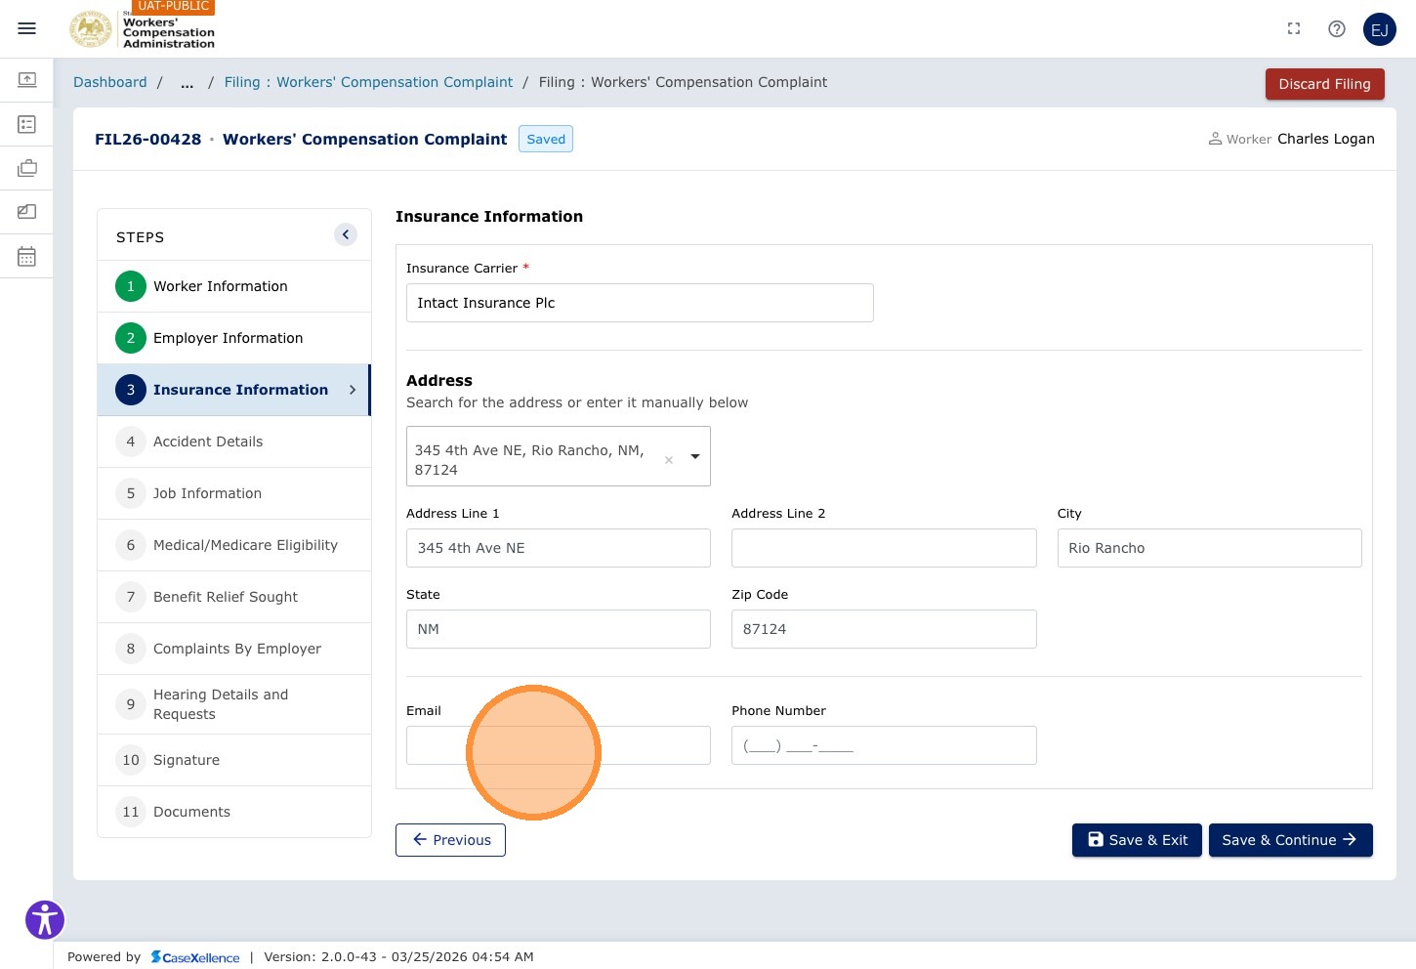
Task: Expand the ellipsis breadcrumb item
Action: [x=187, y=83]
